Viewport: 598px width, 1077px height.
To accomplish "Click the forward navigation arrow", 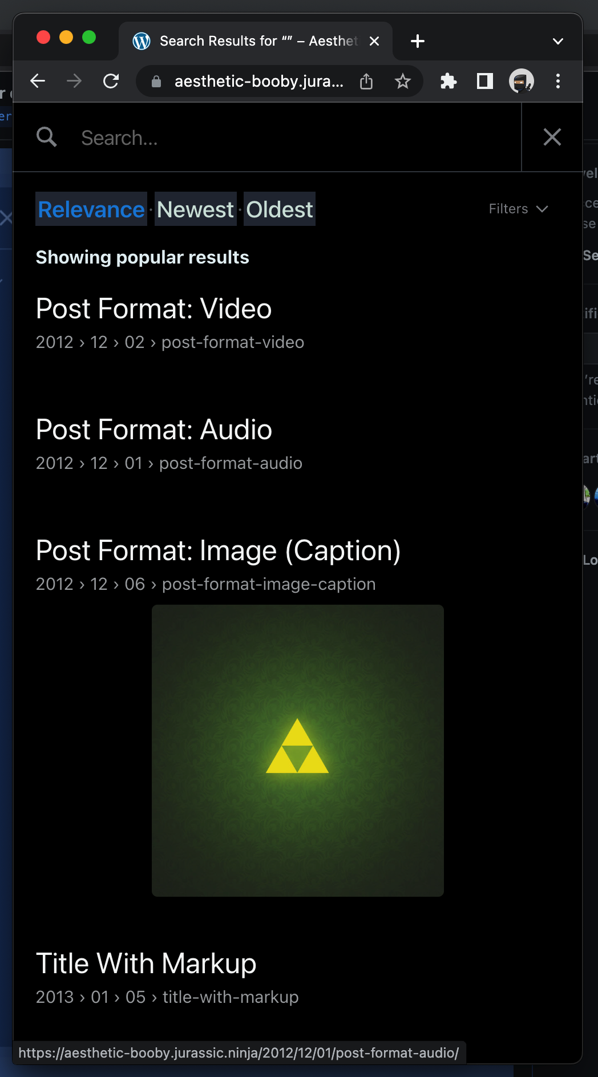I will 74,81.
